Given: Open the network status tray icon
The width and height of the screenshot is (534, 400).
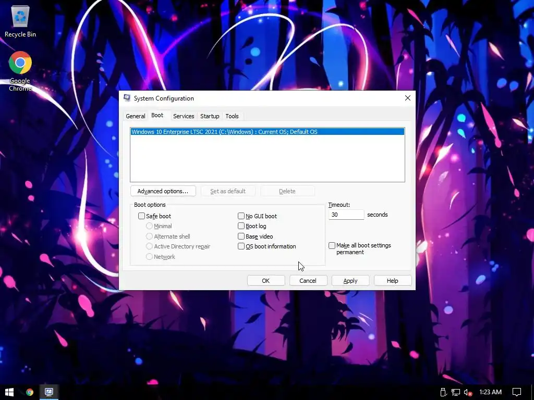Looking at the screenshot, I should click(456, 392).
